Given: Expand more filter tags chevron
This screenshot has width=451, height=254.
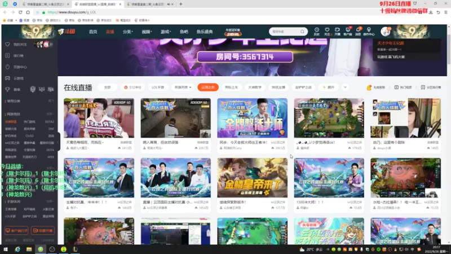Looking at the screenshot, I should click(x=345, y=87).
